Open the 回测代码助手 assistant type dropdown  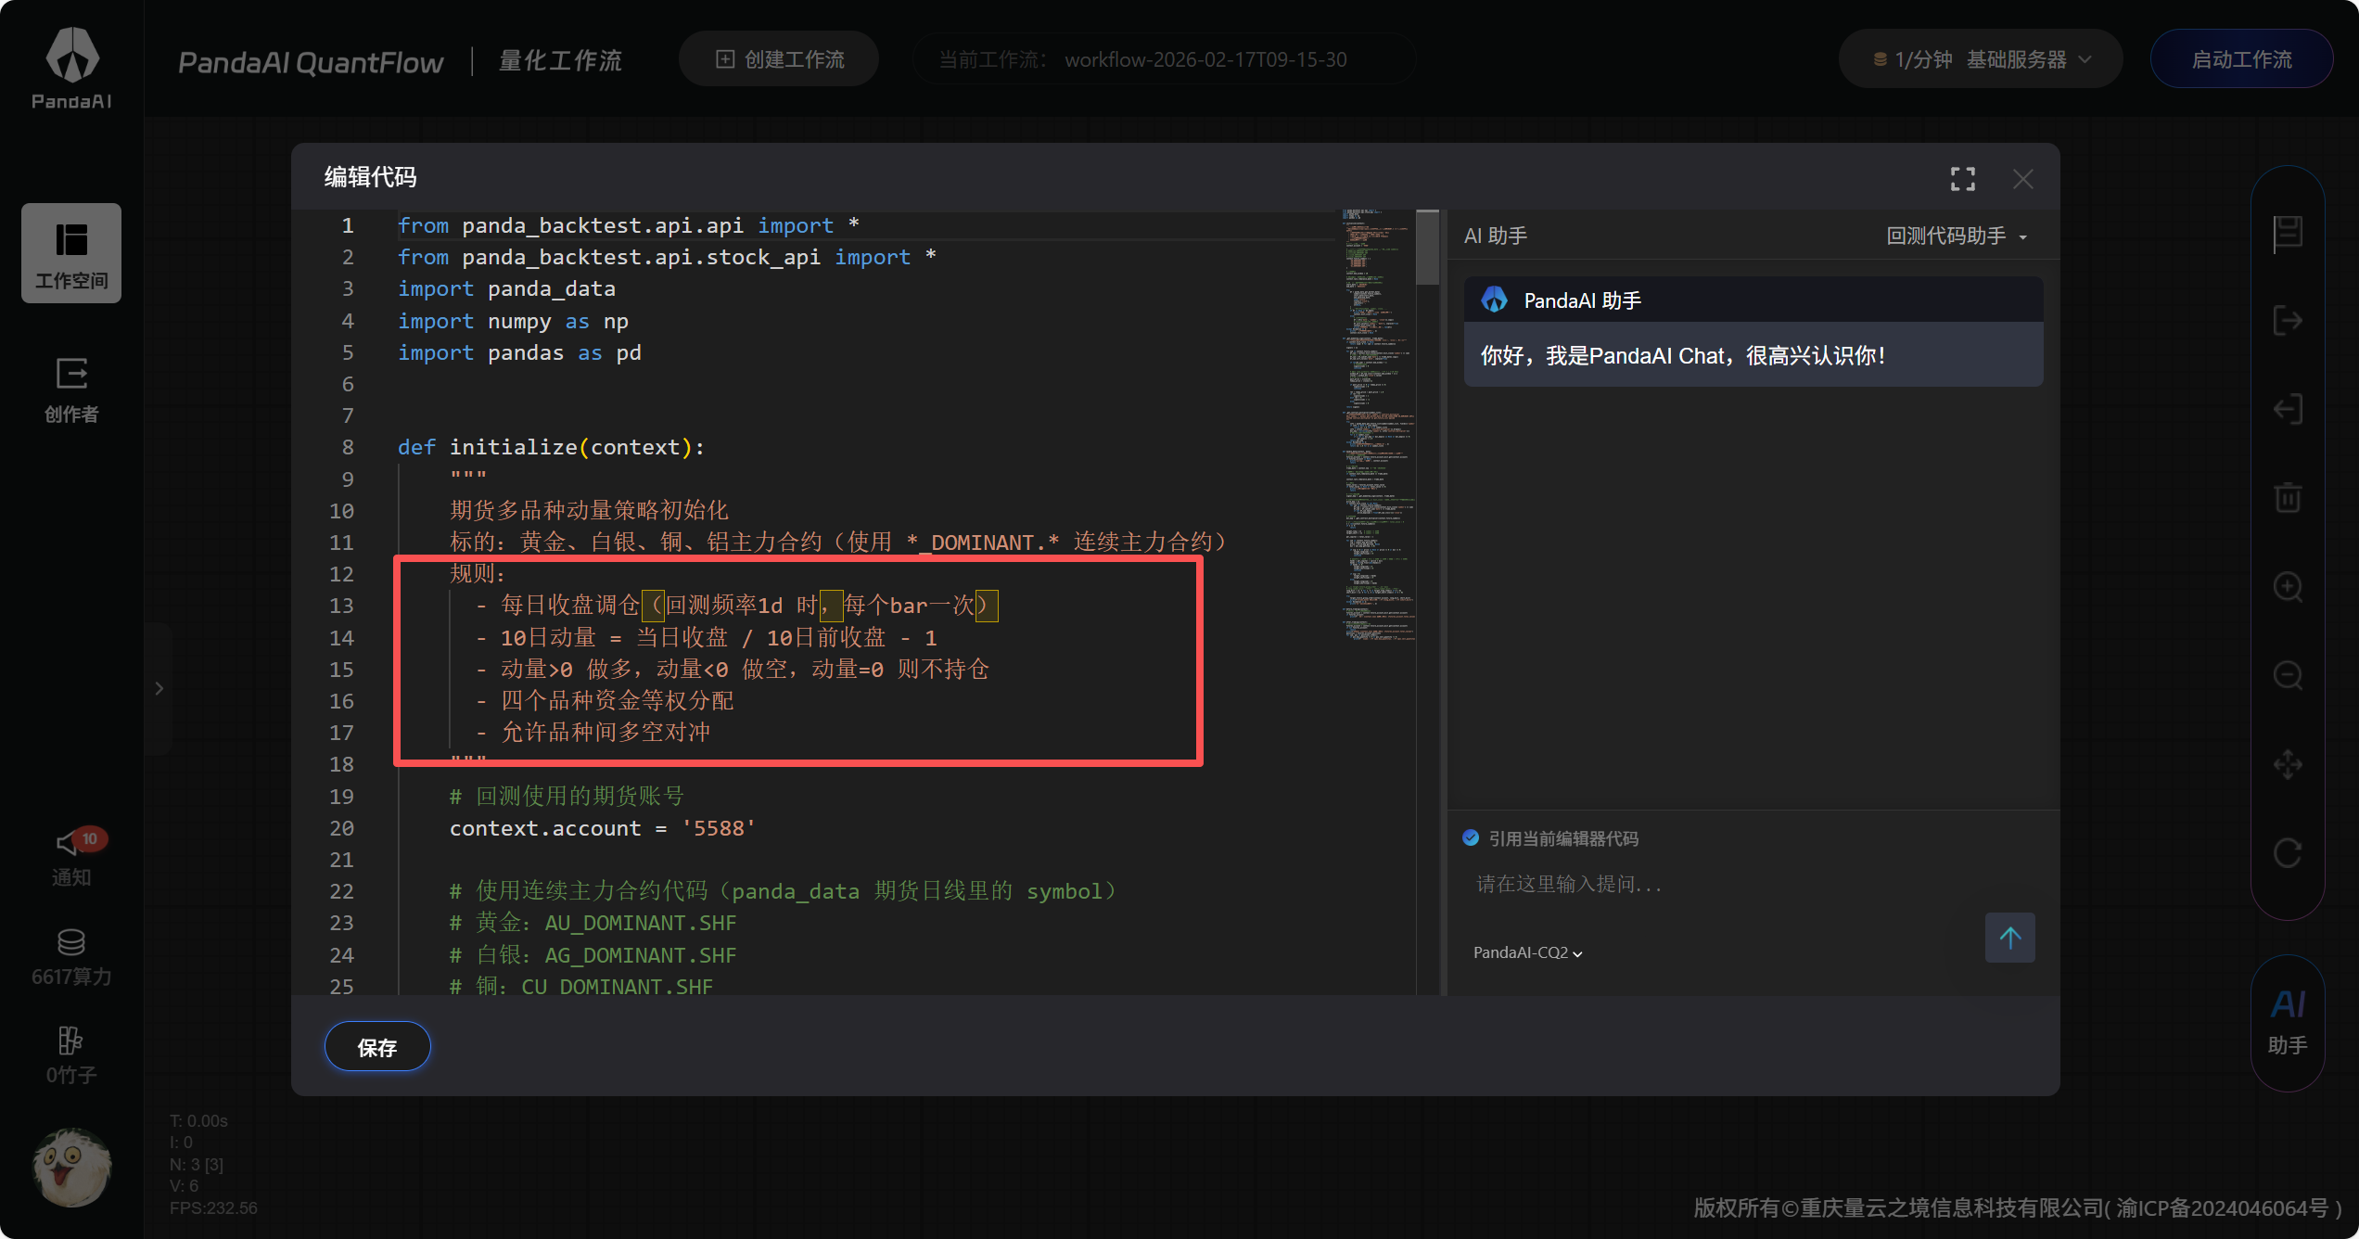click(x=1957, y=236)
